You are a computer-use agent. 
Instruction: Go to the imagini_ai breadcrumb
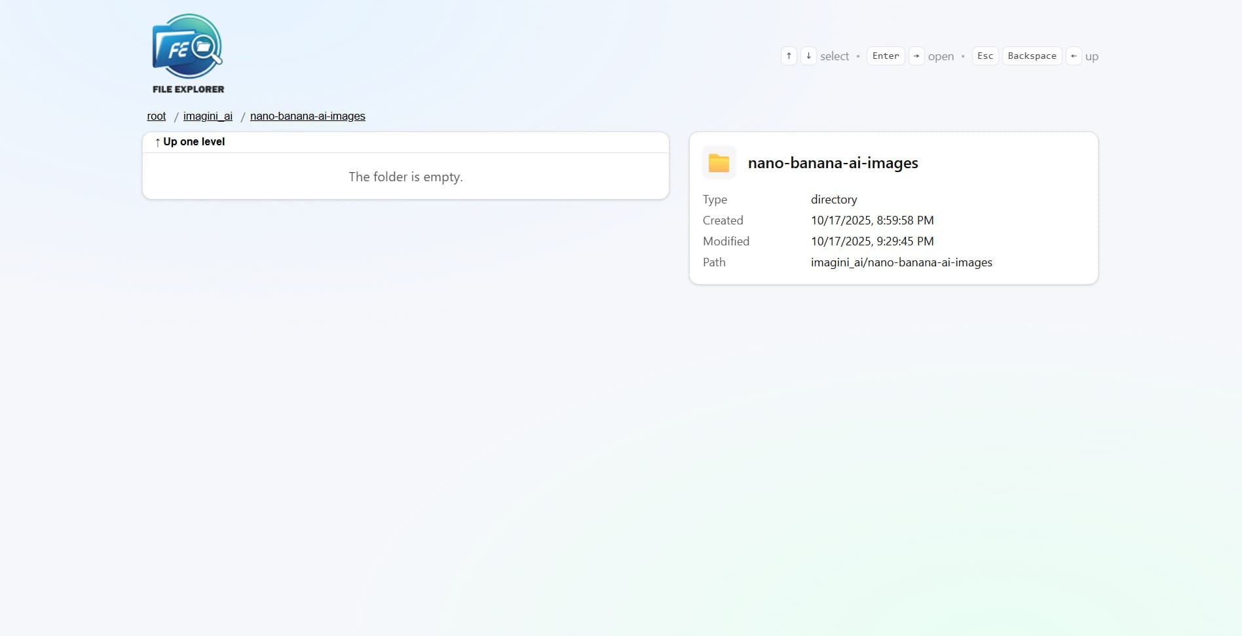(x=208, y=116)
